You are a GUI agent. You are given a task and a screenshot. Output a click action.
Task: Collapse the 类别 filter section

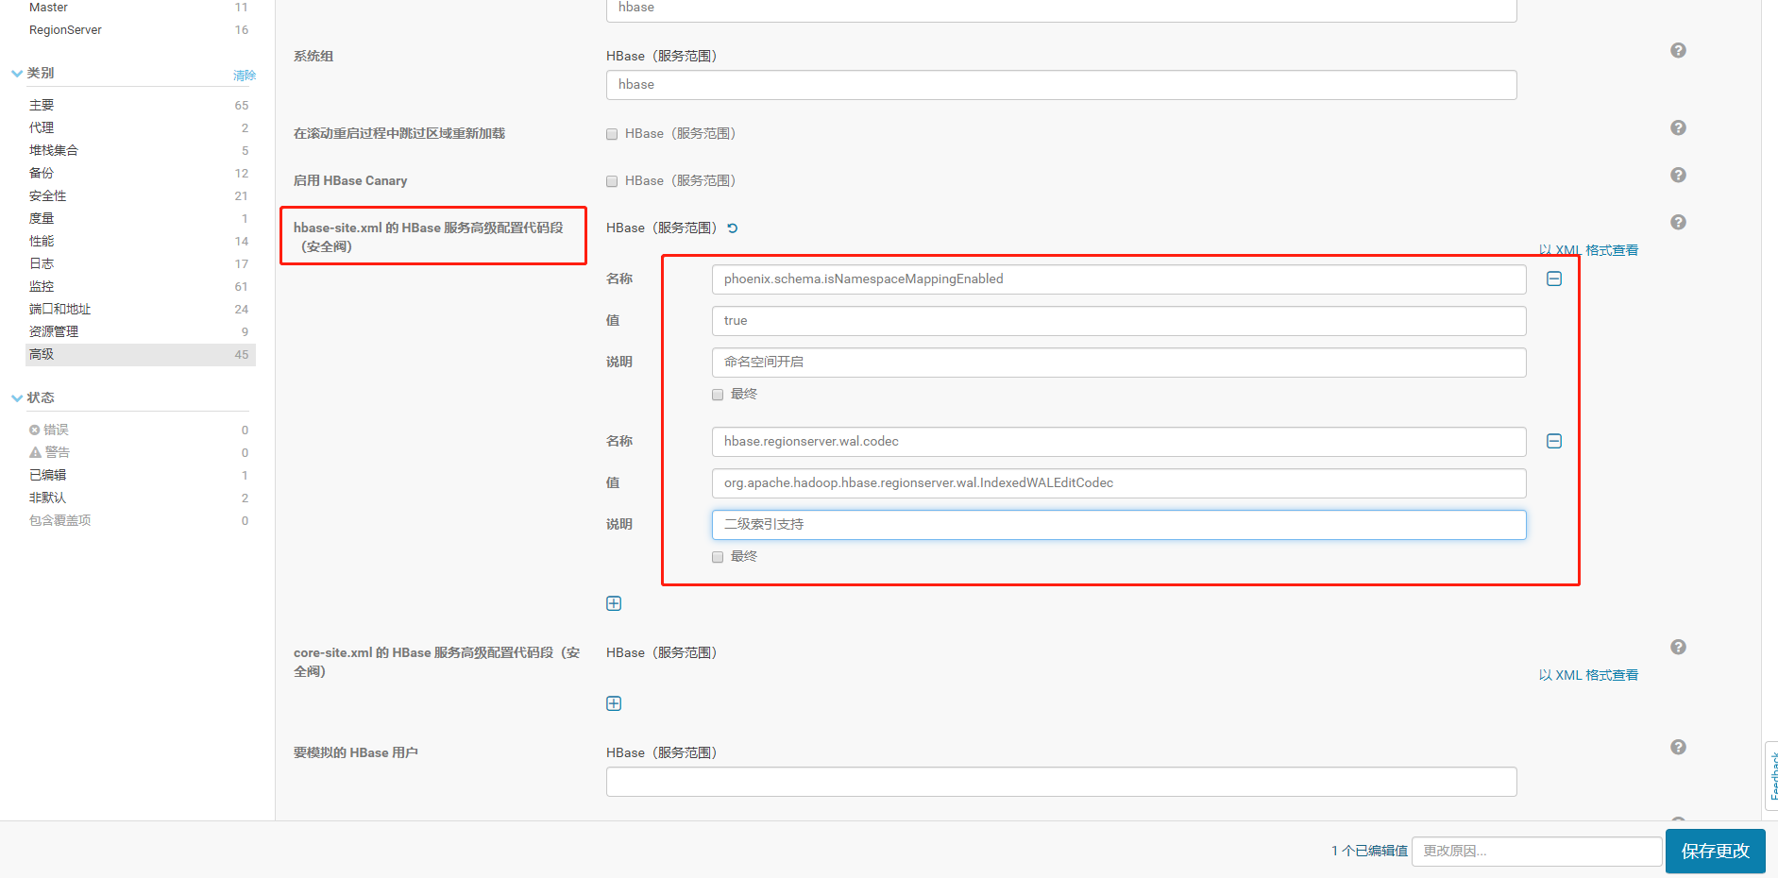tap(17, 73)
